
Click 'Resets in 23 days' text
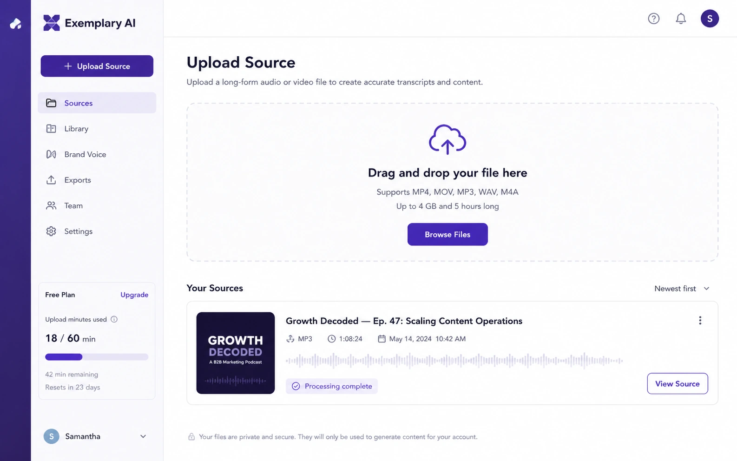[x=72, y=387]
